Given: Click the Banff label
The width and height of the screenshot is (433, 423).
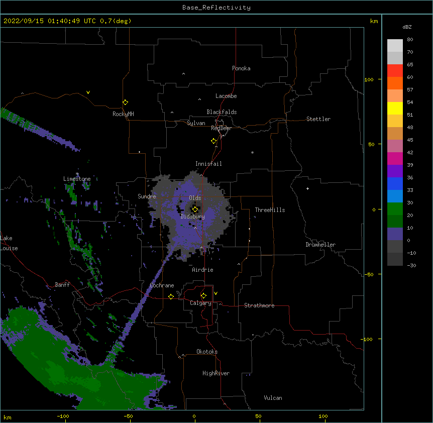Looking at the screenshot, I should 62,285.
